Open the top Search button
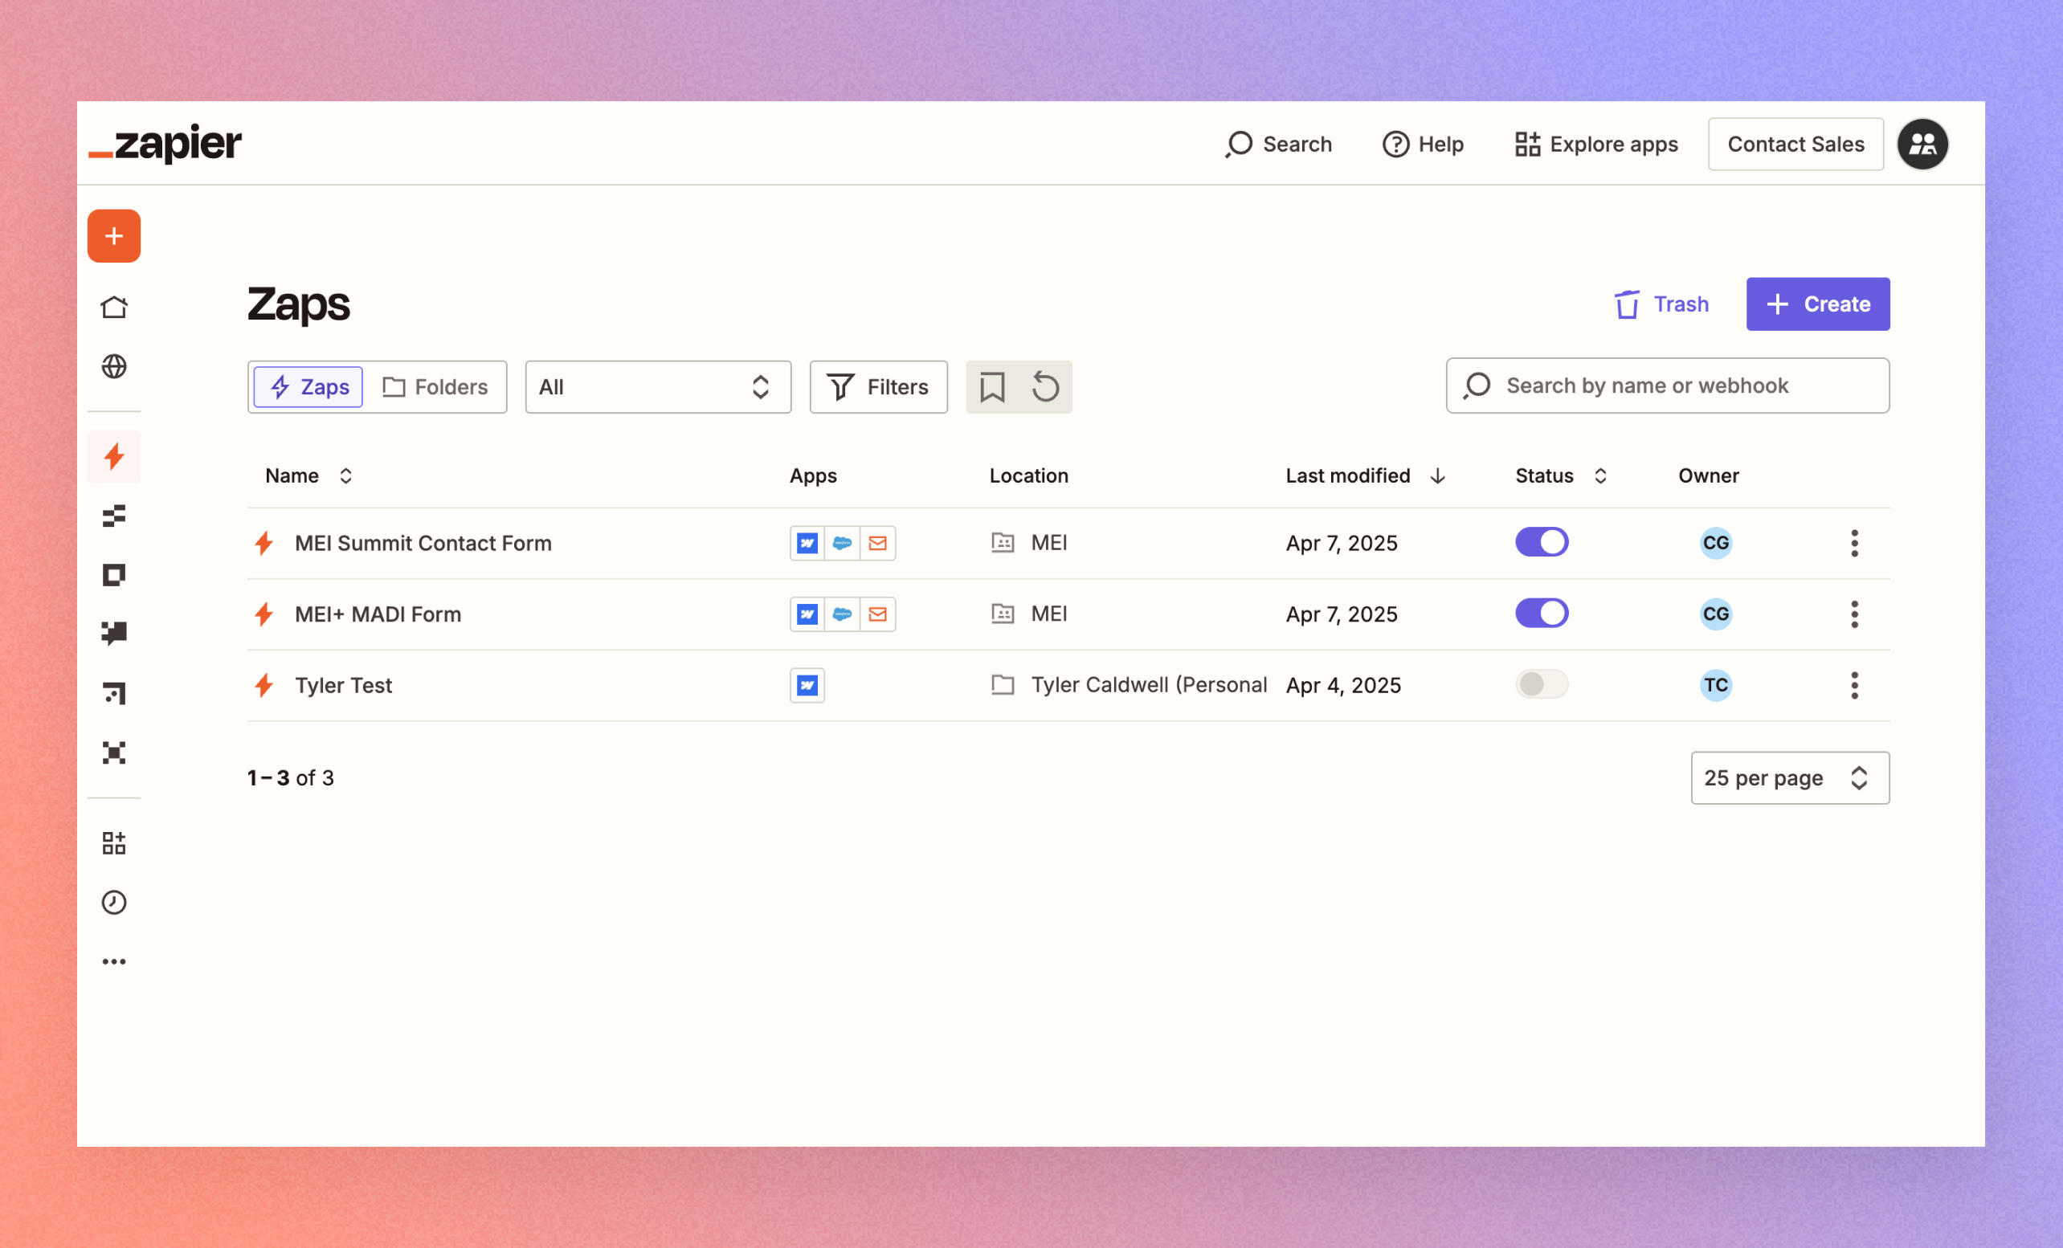Viewport: 2063px width, 1248px height. click(x=1277, y=144)
